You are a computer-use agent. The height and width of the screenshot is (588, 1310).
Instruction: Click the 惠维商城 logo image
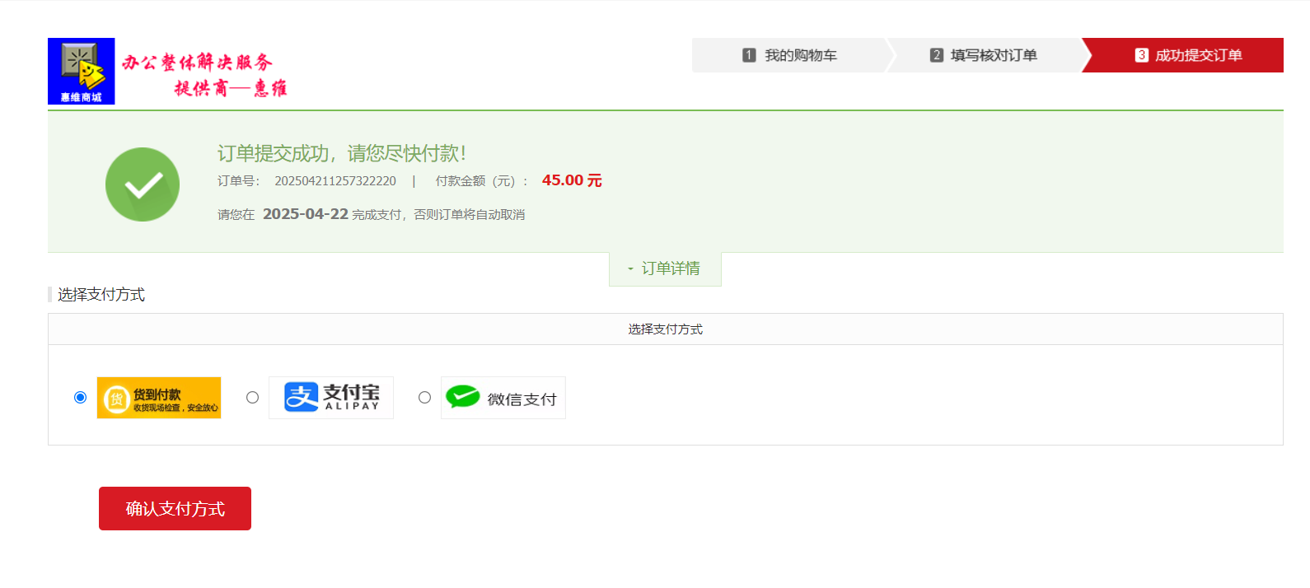coord(82,71)
